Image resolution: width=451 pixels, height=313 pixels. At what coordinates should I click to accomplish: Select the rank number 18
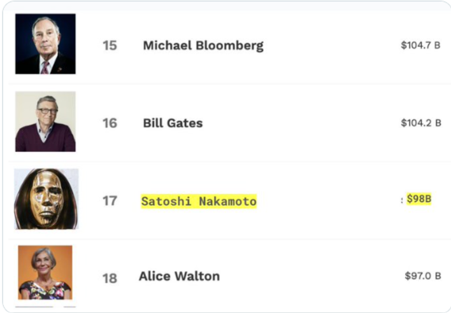(110, 278)
